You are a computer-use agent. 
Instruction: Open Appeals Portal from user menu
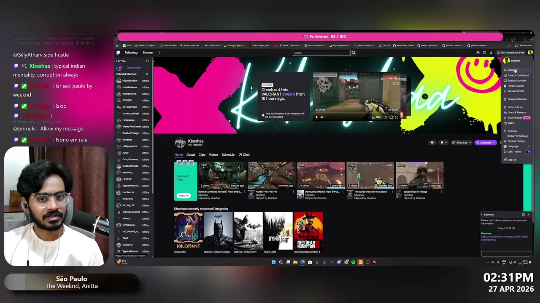(x=516, y=91)
